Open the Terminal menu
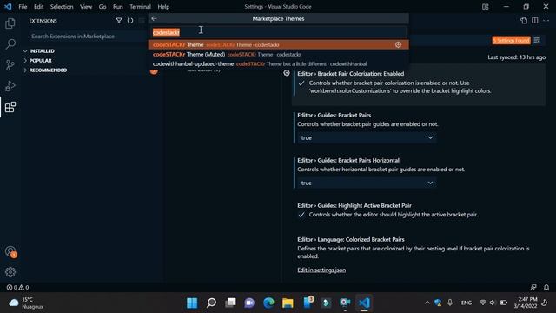Screen dimensions: 556x313 (x=140, y=7)
